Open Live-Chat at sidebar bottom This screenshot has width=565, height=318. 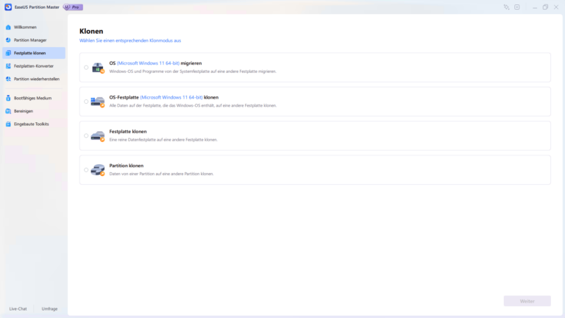click(18, 309)
